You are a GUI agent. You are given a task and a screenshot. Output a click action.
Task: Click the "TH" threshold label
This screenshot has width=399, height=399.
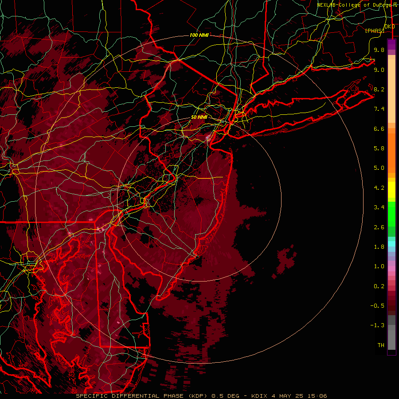point(381,345)
